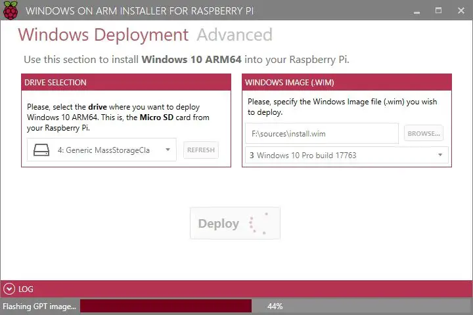The width and height of the screenshot is (473, 315).
Task: Expand the LOG panel chevron icon
Action: 9,289
